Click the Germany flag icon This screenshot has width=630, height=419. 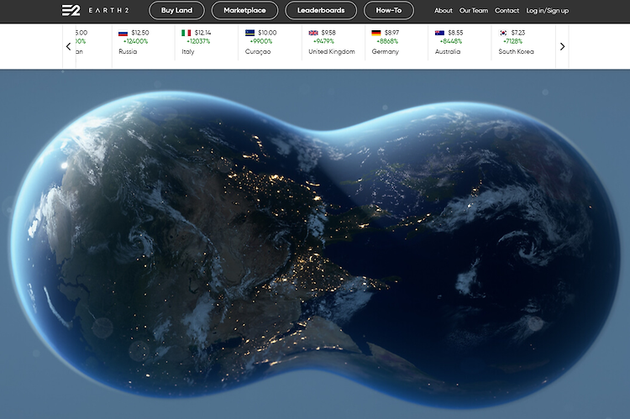point(376,33)
